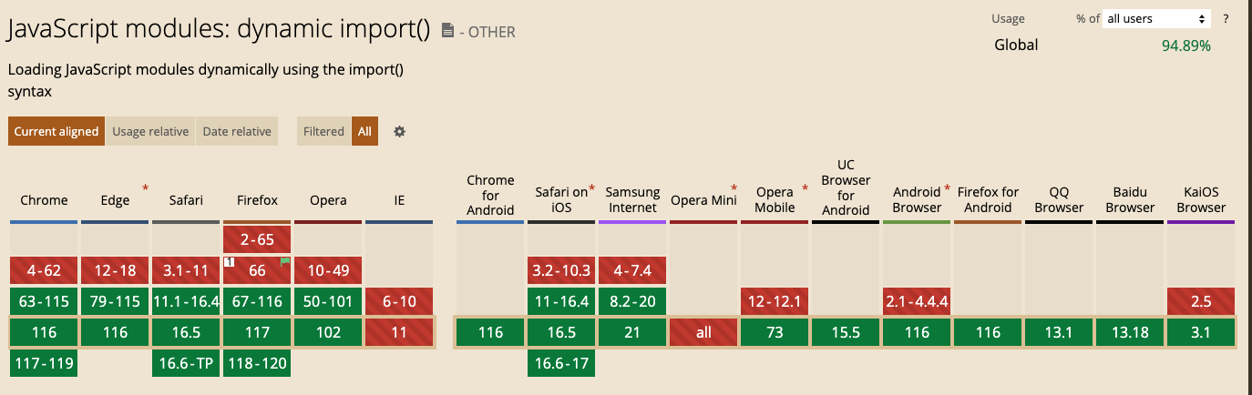Click the IE 11 unsupported cell
The height and width of the screenshot is (395, 1252).
[x=399, y=332]
